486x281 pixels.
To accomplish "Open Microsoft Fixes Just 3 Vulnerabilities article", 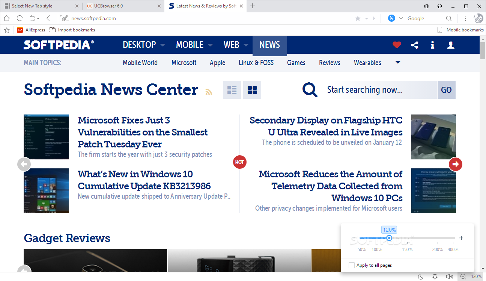I will pyautogui.click(x=143, y=132).
